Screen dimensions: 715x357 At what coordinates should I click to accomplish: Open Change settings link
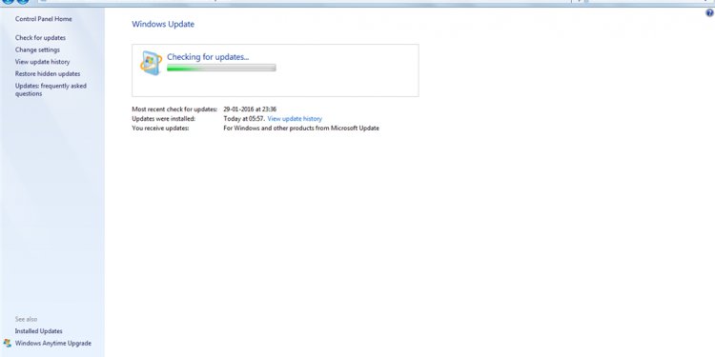click(x=37, y=50)
